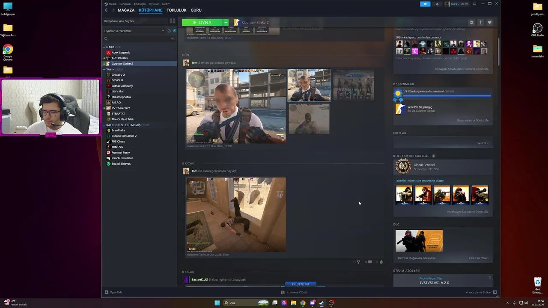Open the notifications bell

pyautogui.click(x=437, y=4)
